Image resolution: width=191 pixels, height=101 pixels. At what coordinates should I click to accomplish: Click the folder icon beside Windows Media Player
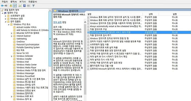(14, 68)
